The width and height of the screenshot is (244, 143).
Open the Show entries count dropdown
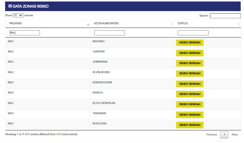tap(18, 15)
